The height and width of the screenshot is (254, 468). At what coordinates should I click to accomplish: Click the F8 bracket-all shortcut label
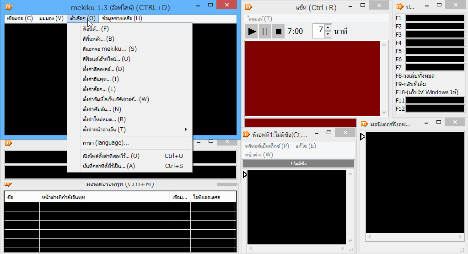(415, 76)
